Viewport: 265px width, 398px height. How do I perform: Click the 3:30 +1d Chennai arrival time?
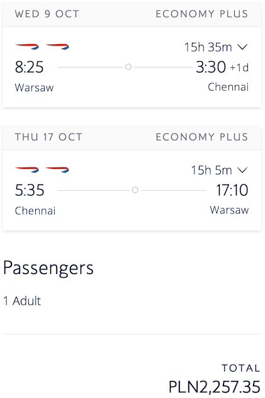(x=222, y=67)
